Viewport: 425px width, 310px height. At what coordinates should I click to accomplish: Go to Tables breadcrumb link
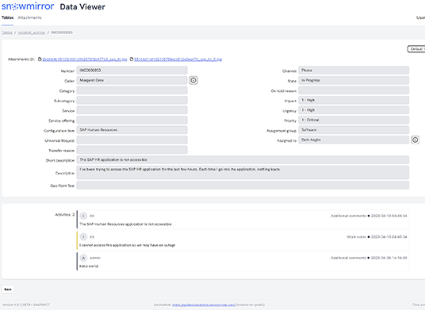click(7, 33)
